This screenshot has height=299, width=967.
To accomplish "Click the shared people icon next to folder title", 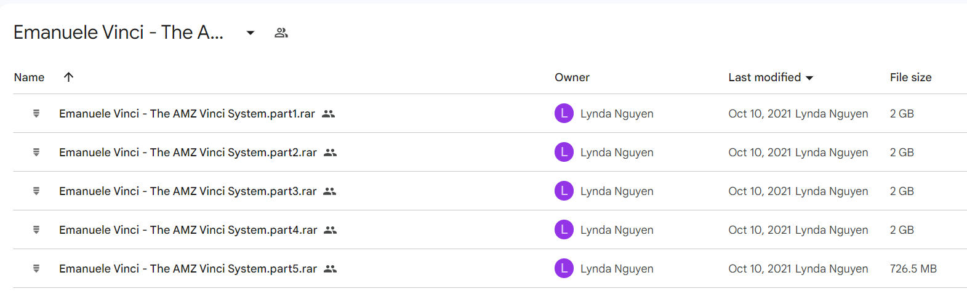I will (281, 33).
